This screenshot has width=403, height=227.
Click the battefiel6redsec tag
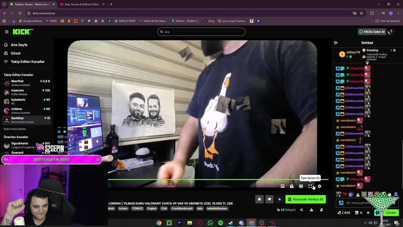[x=217, y=208]
